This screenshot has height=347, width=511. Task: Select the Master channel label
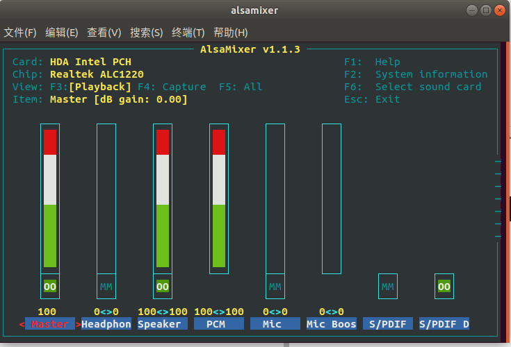[50, 324]
